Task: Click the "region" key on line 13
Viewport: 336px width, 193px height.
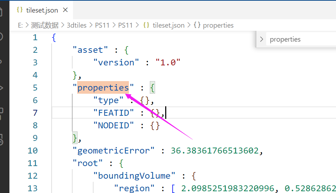Action: tap(134, 188)
